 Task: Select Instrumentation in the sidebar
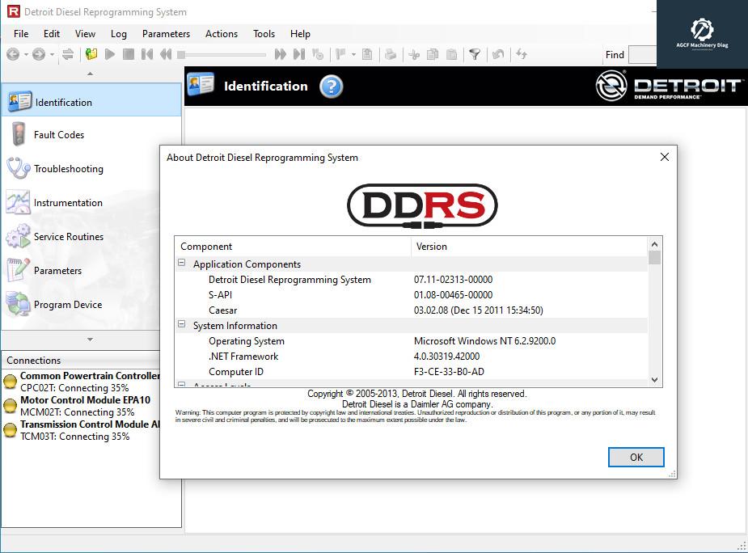tap(68, 203)
